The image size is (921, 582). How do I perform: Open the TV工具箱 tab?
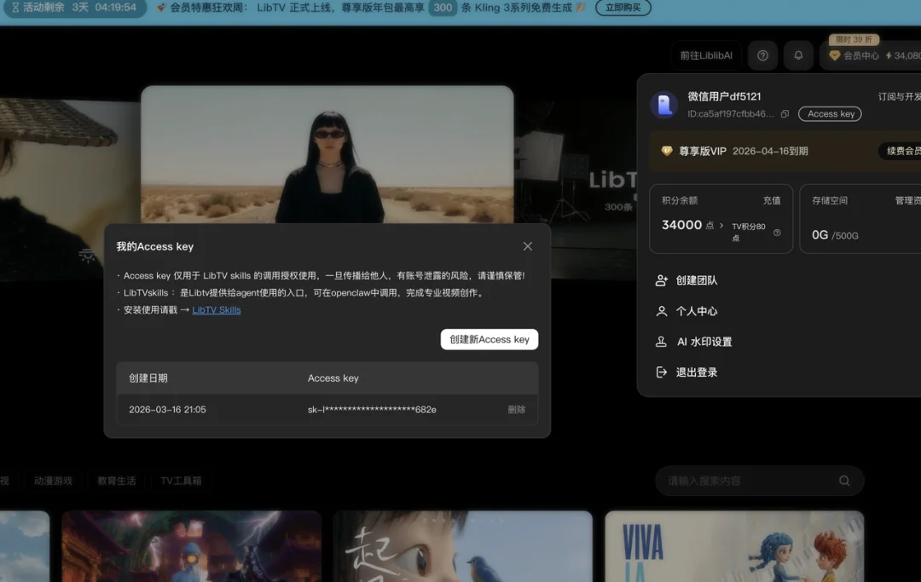tap(181, 480)
